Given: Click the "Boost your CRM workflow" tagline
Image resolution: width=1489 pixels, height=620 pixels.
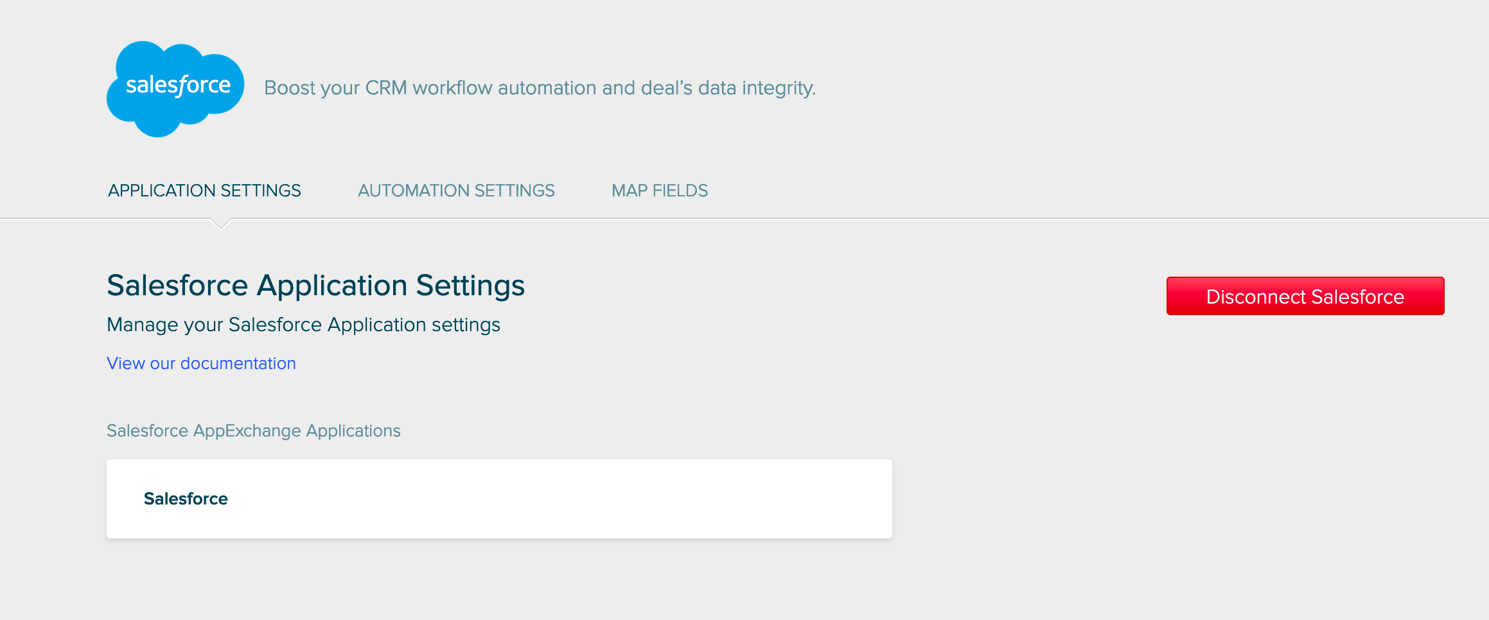Looking at the screenshot, I should click(540, 88).
